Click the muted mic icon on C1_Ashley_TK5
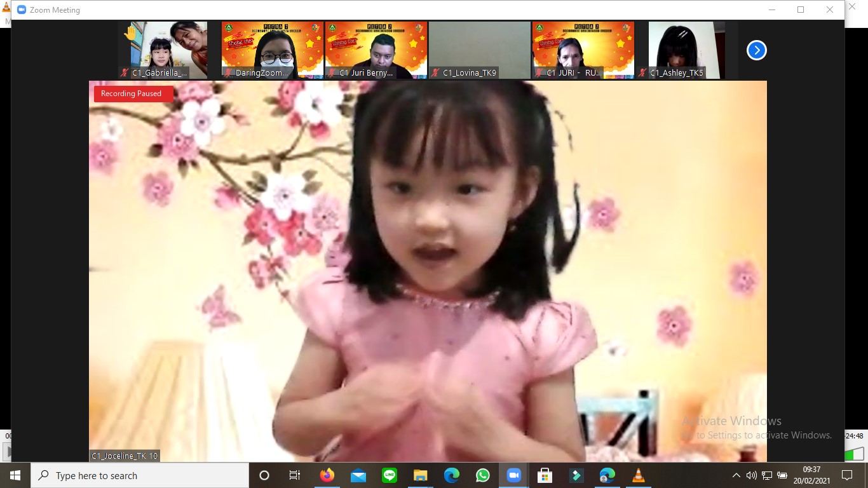 [x=643, y=73]
